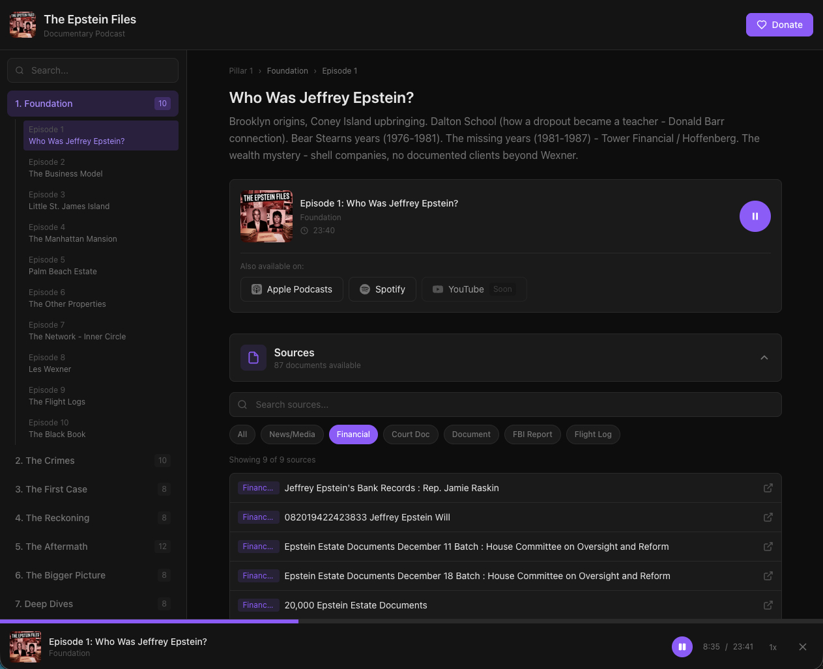Filter sources by Court Doc

(411, 434)
